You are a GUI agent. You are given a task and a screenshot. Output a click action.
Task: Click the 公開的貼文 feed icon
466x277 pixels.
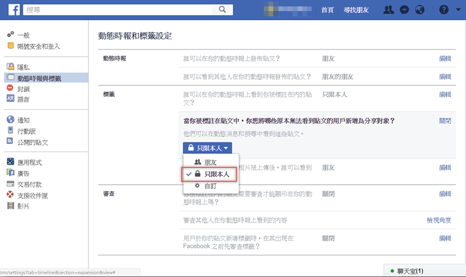[x=10, y=141]
